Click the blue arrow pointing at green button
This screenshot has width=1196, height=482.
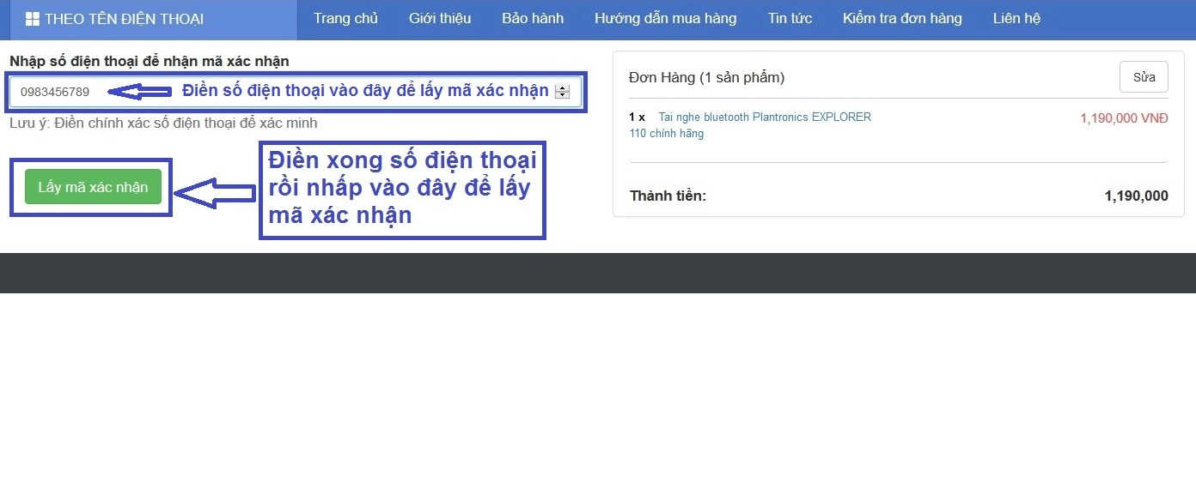tap(215, 193)
